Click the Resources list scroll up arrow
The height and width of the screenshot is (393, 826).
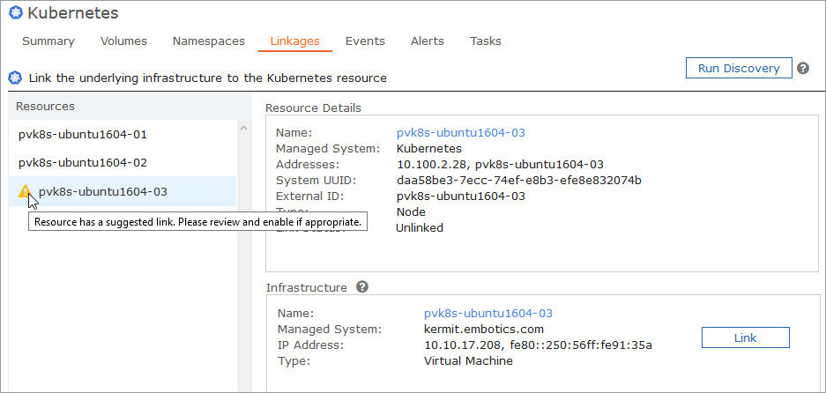[243, 128]
